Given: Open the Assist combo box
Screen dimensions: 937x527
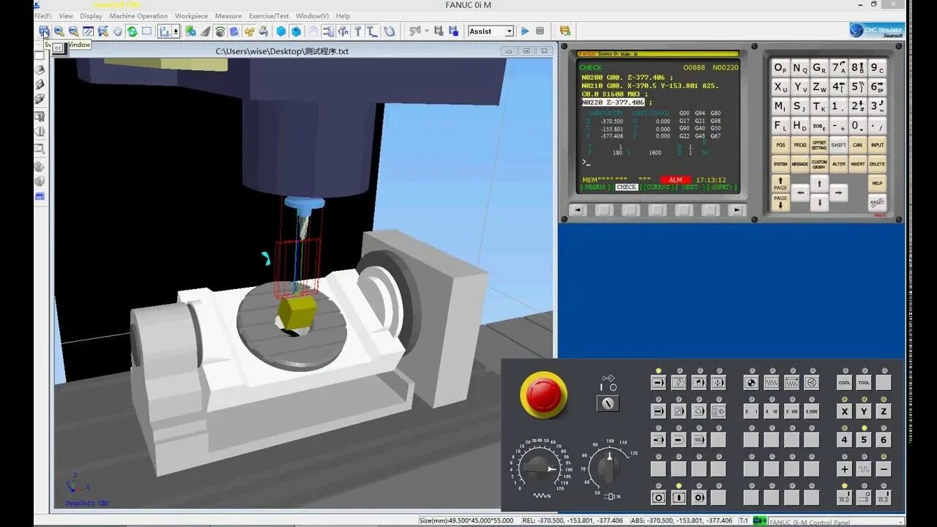Looking at the screenshot, I should (490, 31).
